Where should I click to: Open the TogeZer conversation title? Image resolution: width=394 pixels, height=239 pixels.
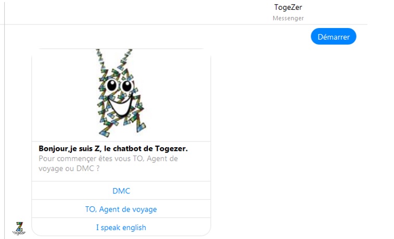click(x=288, y=7)
